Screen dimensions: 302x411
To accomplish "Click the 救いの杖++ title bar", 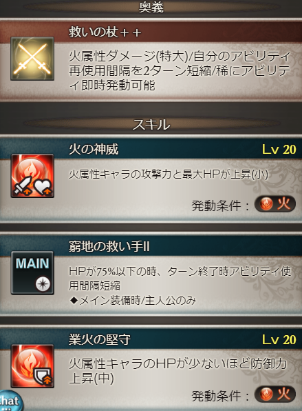I will click(x=151, y=32).
